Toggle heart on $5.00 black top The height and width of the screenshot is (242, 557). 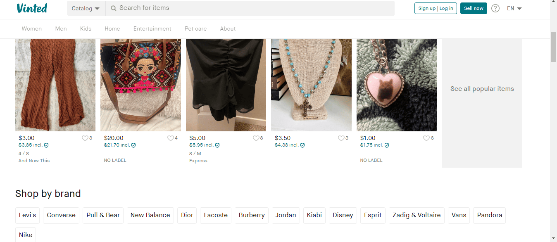(x=256, y=138)
